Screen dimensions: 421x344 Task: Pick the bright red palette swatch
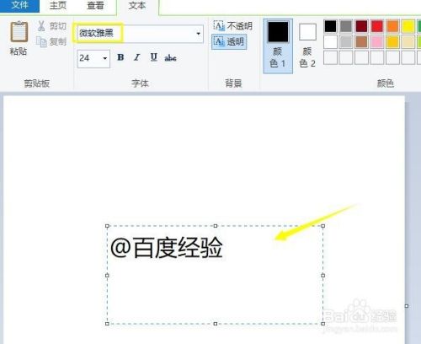coord(377,26)
